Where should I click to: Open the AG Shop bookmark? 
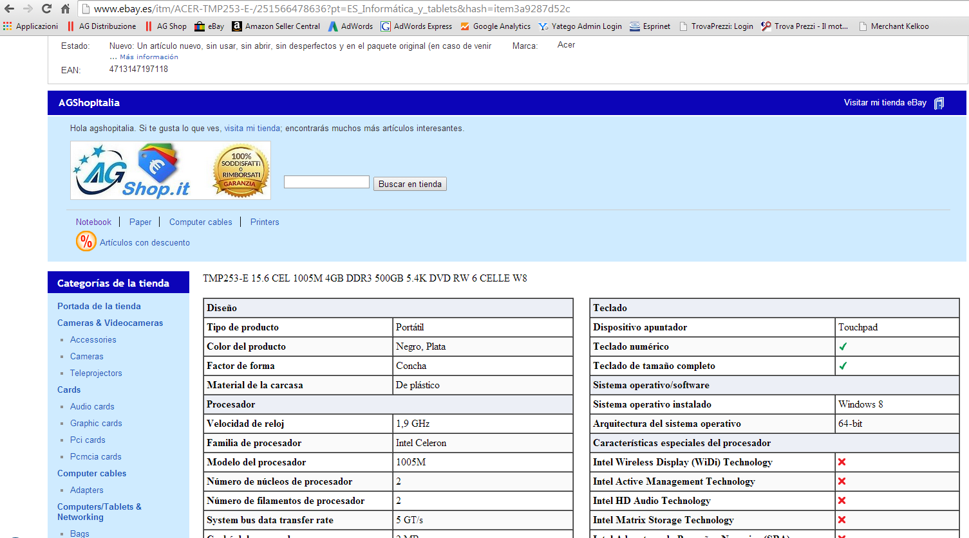[x=165, y=26]
